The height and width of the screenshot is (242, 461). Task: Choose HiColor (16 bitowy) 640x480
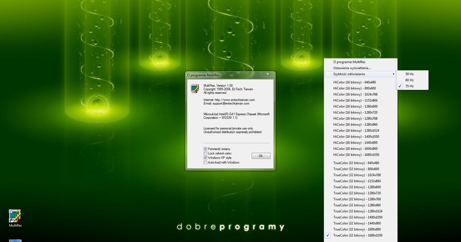pyautogui.click(x=361, y=82)
